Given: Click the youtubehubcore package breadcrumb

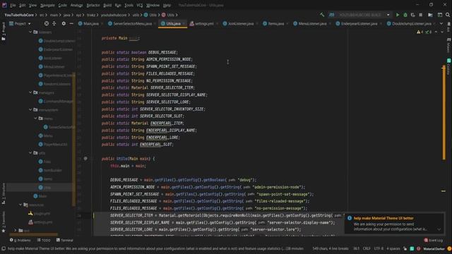Looking at the screenshot, I should tap(114, 15).
